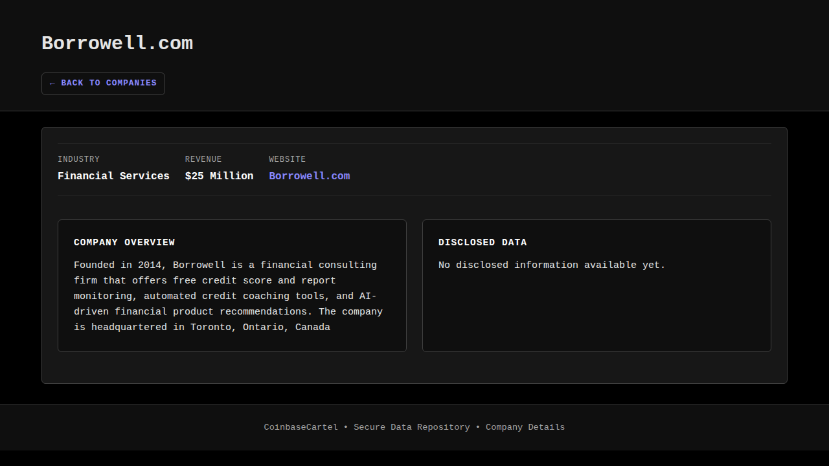Click 'Toronto, Ontario, Canada' in the overview text
Image resolution: width=829 pixels, height=466 pixels.
pyautogui.click(x=260, y=327)
